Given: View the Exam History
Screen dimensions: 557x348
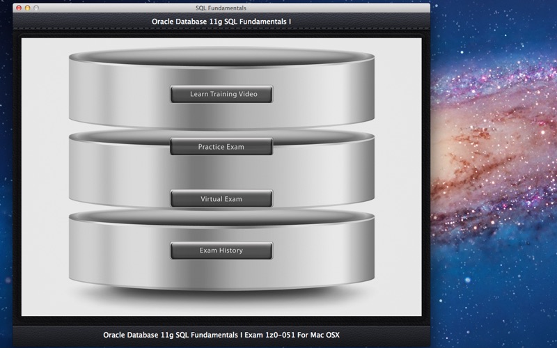Looking at the screenshot, I should click(x=221, y=251).
